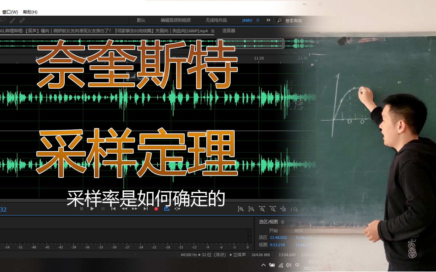The width and height of the screenshot is (436, 272).
Task: Click the overview navigator view box
Action: click(x=251, y=44)
